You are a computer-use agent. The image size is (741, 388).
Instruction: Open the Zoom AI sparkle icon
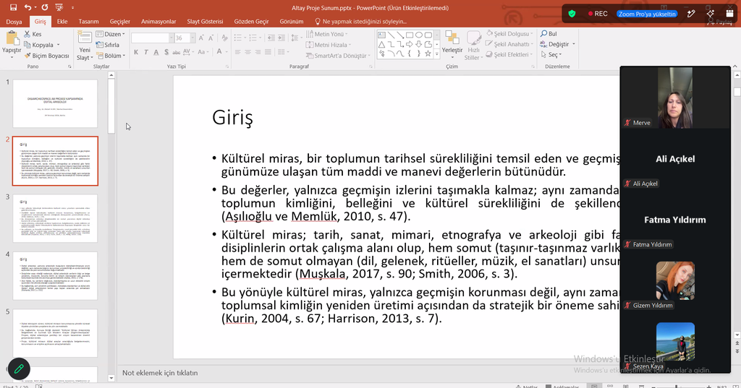(x=711, y=14)
